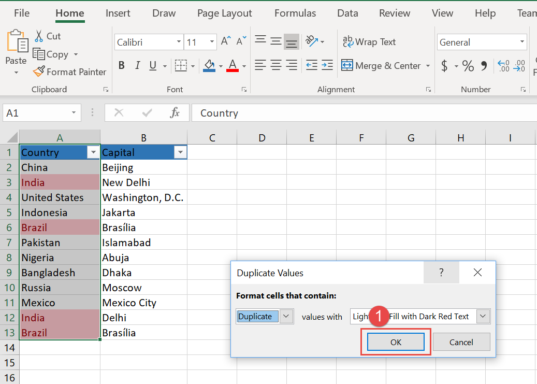The width and height of the screenshot is (537, 384).
Task: Apply currency format with dollar sign icon
Action: pyautogui.click(x=444, y=65)
